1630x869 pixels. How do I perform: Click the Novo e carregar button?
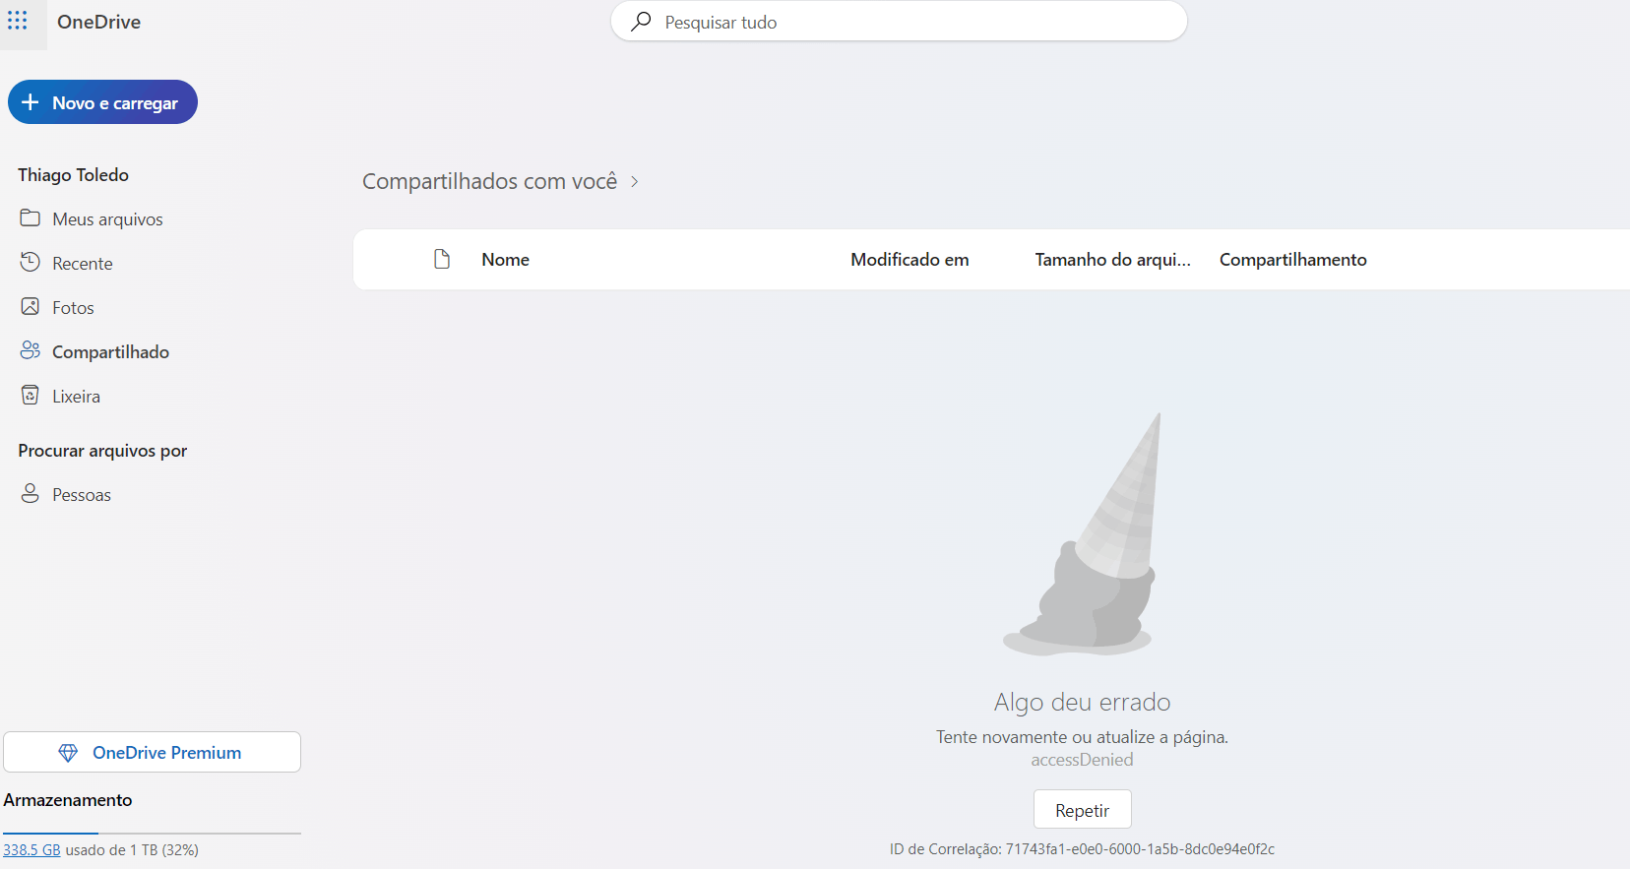click(102, 102)
